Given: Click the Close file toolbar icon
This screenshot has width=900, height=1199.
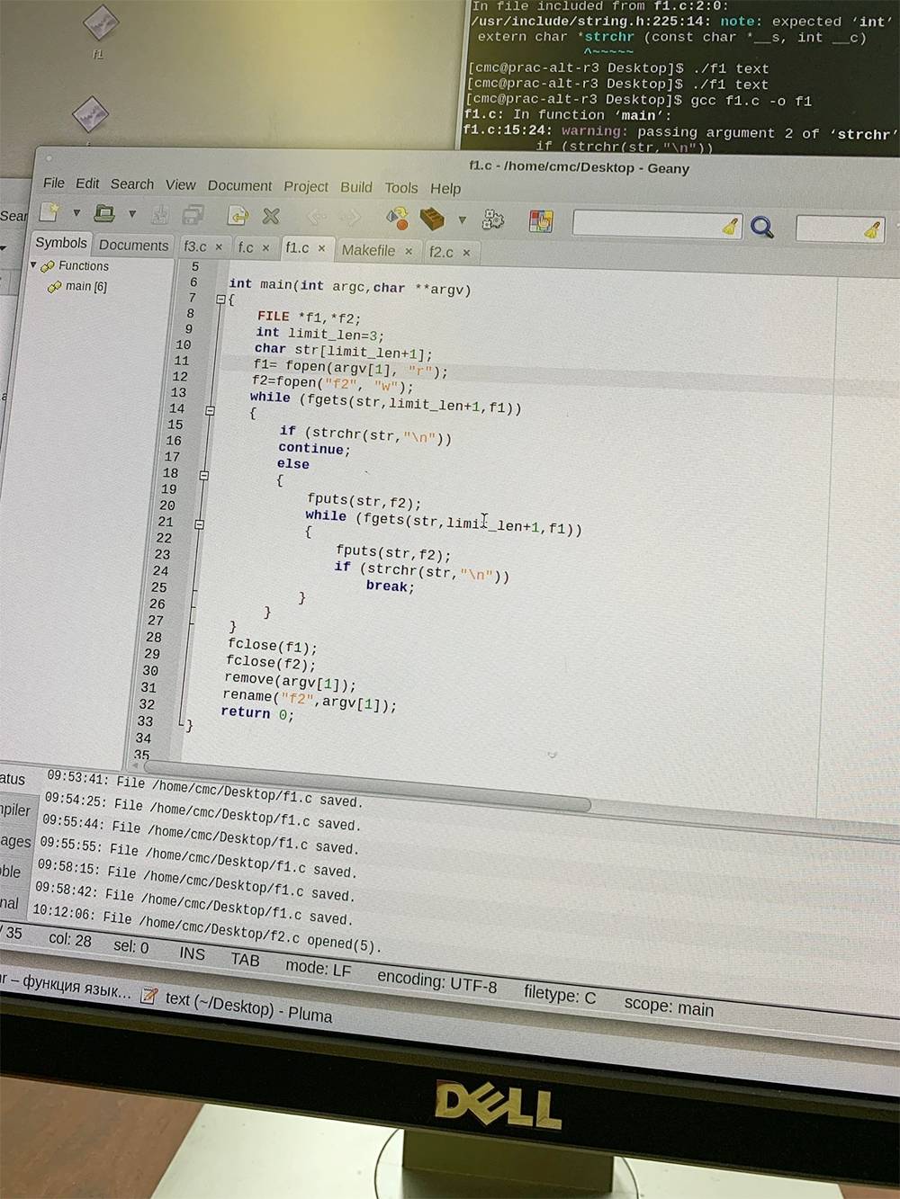Looking at the screenshot, I should [271, 216].
